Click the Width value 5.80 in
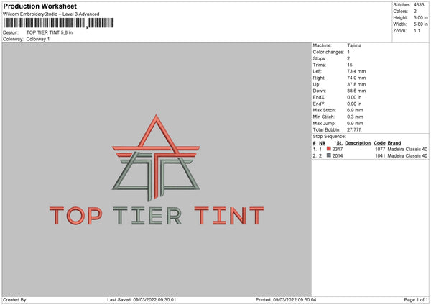The width and height of the screenshot is (431, 305). (420, 24)
